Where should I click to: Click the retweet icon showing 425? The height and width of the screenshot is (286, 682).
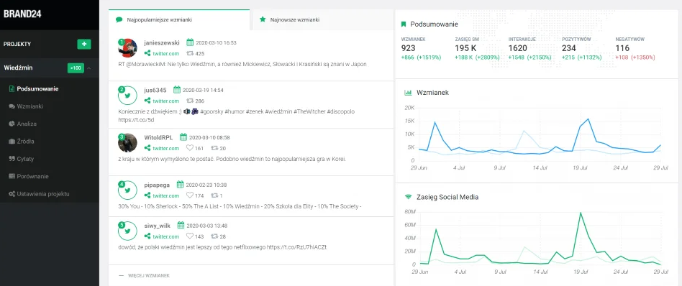(190, 53)
